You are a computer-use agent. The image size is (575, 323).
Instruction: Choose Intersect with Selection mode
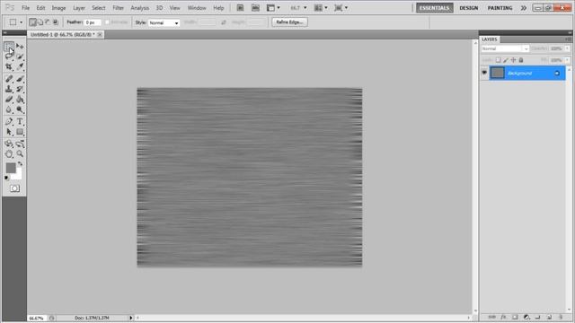[x=56, y=22]
